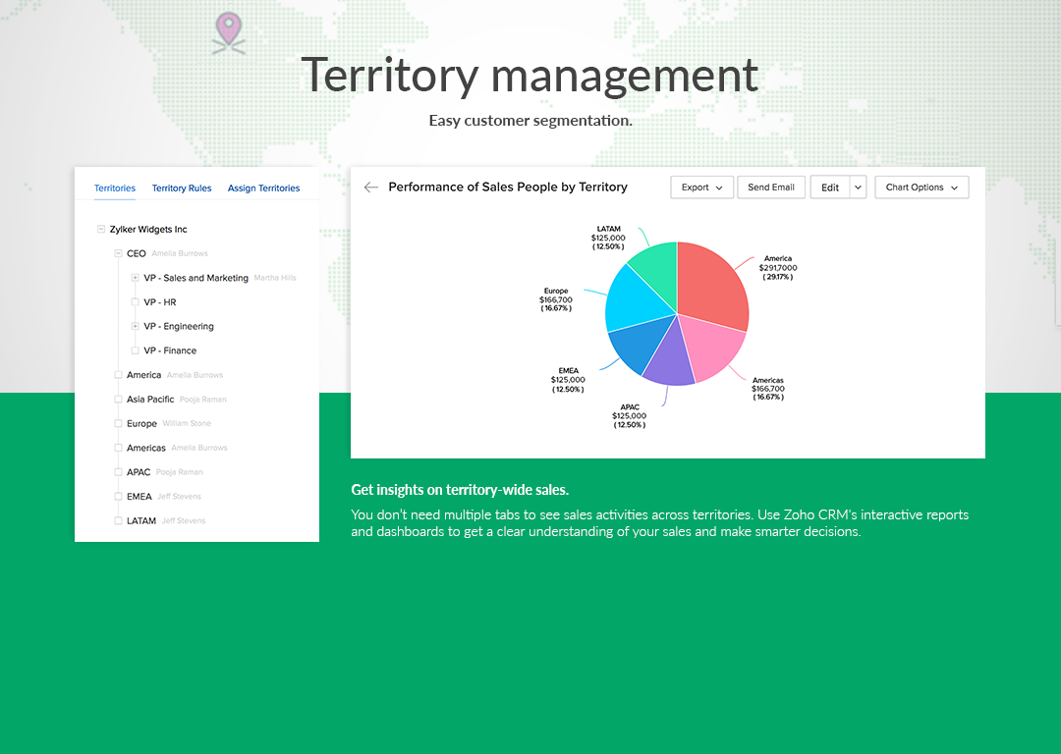The image size is (1061, 754).
Task: Select the Territories tab
Action: [x=115, y=188]
